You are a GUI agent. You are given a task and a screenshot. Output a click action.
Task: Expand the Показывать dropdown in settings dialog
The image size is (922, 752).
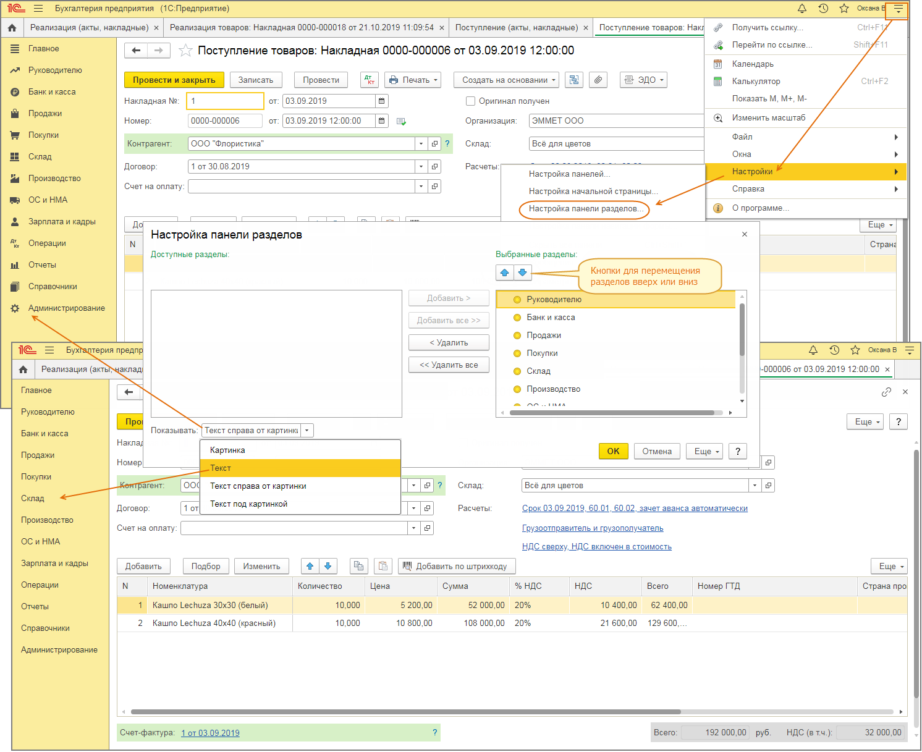[x=307, y=431]
